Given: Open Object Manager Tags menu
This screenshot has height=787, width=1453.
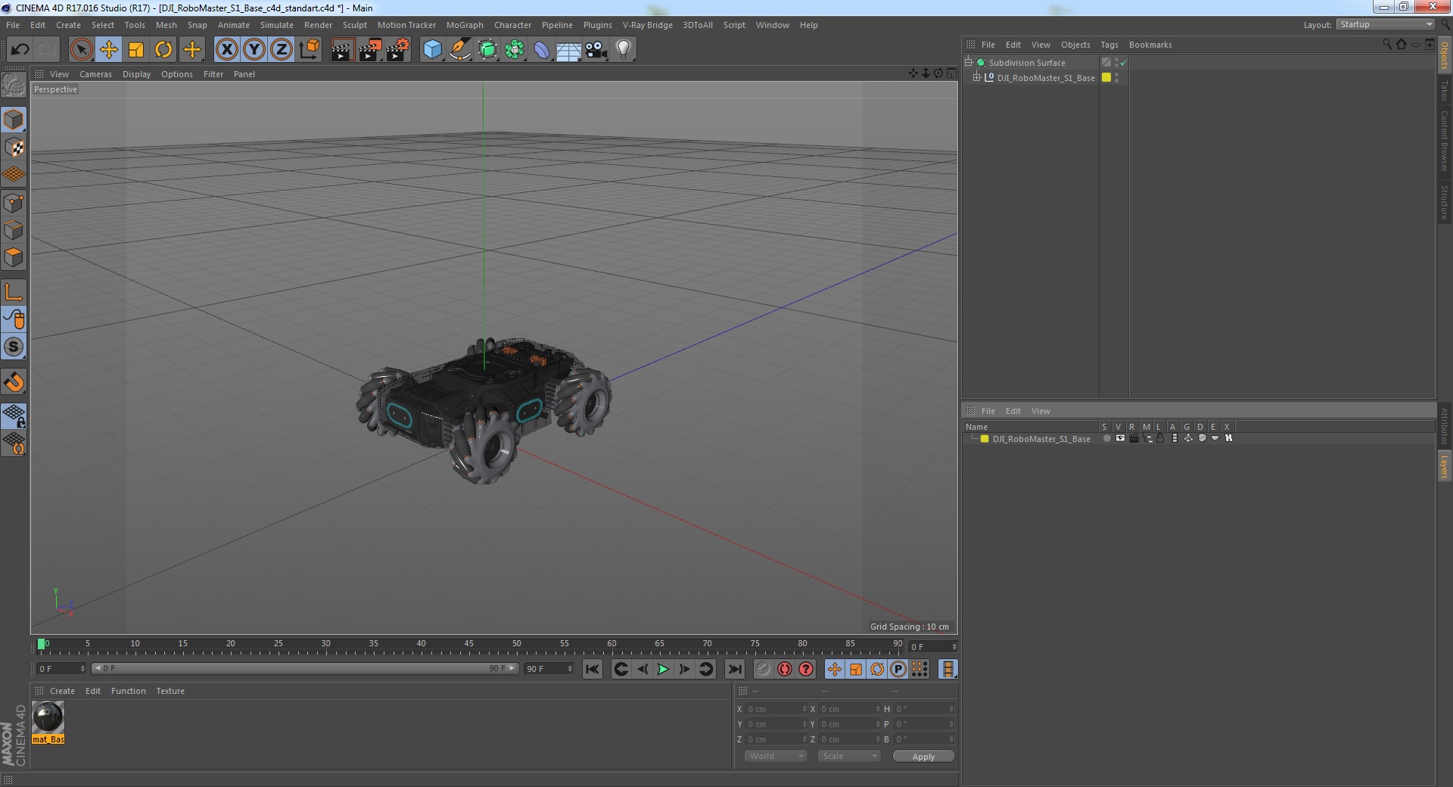Looking at the screenshot, I should click(1109, 45).
